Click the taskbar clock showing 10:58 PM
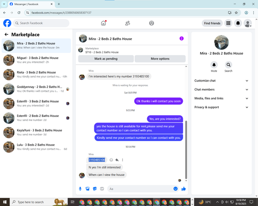Screen dimensions: 258x206 pos(241,202)
